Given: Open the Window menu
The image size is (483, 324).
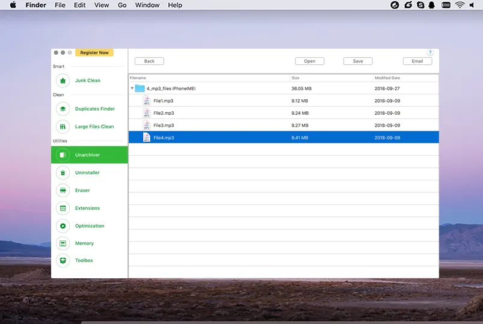Looking at the screenshot, I should 147,5.
